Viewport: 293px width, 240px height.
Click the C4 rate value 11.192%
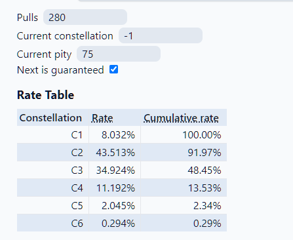(x=115, y=188)
